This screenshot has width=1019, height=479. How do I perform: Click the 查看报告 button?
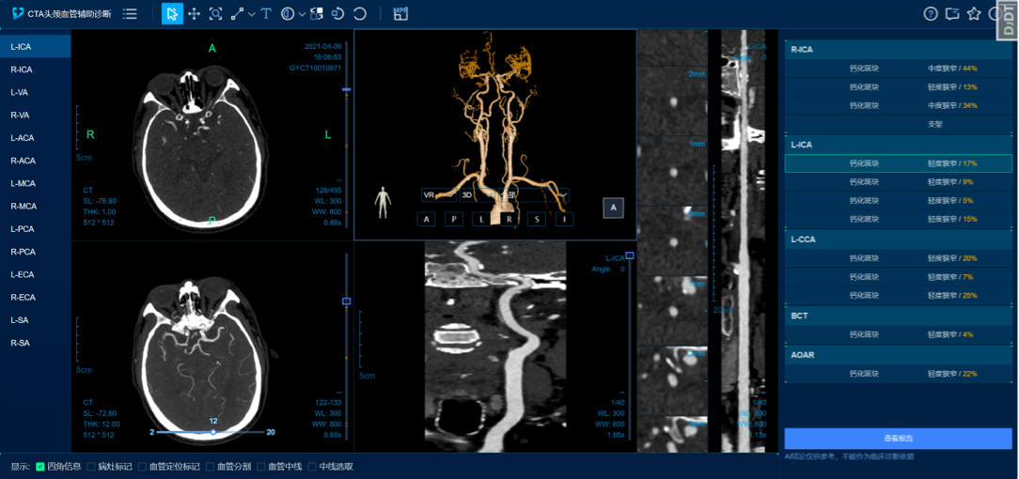tap(898, 439)
